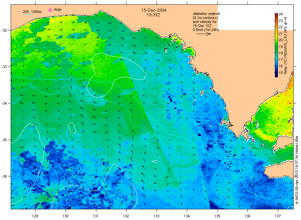This screenshot has height=220, width=301.
Task: Click the '-33' latitude axis label
Action: [x=4, y=67]
